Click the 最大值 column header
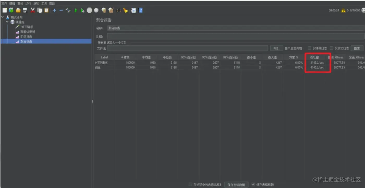The image size is (365, 188). (x=272, y=57)
